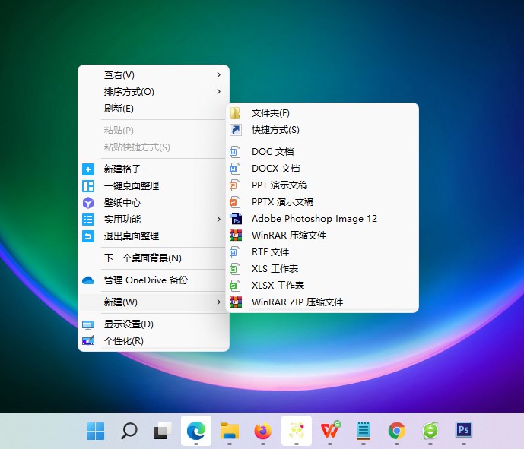Expand the 新建(W) submenu arrow
The width and height of the screenshot is (524, 449).
(218, 302)
